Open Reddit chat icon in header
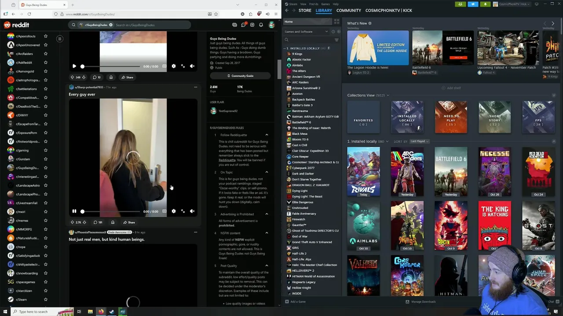The height and width of the screenshot is (316, 563). pos(243,25)
